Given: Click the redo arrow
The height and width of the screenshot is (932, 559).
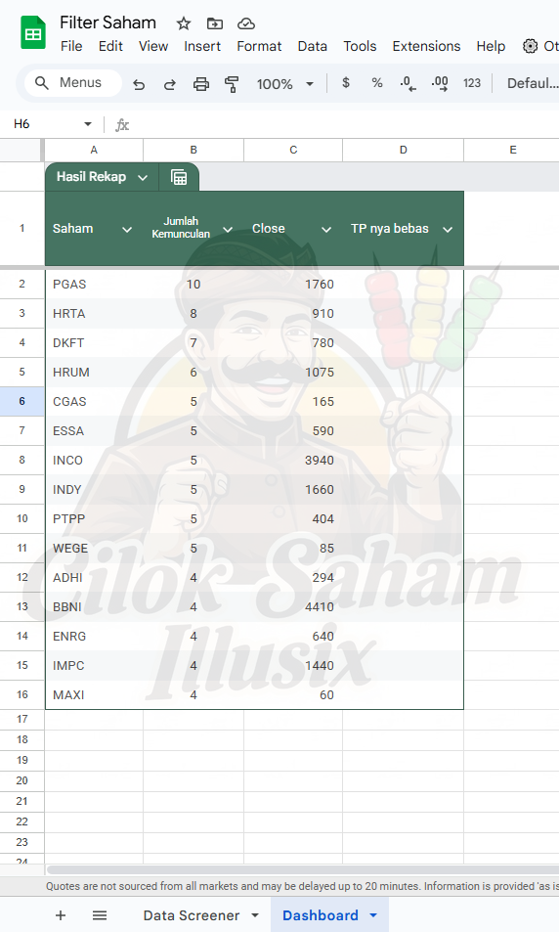Looking at the screenshot, I should pos(170,84).
